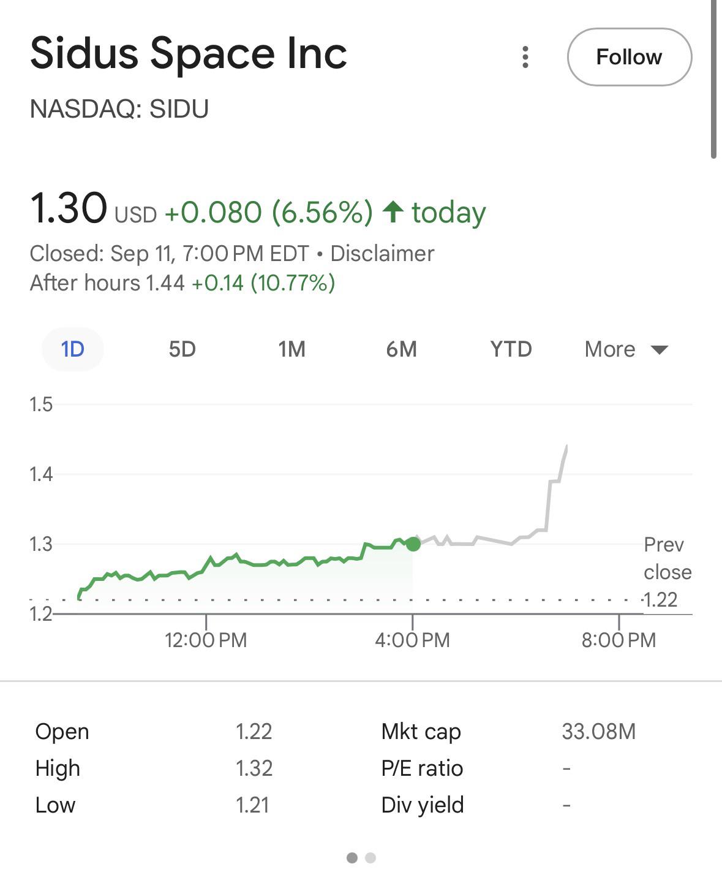Click the green closing price dot on chart
Screen dimensions: 722x891
coord(413,544)
